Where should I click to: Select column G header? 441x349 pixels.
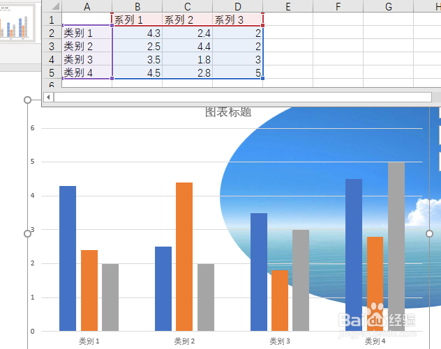(x=389, y=6)
